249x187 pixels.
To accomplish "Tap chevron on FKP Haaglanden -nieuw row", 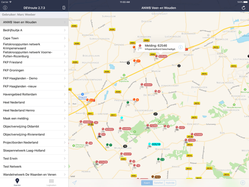I will [65, 86].
